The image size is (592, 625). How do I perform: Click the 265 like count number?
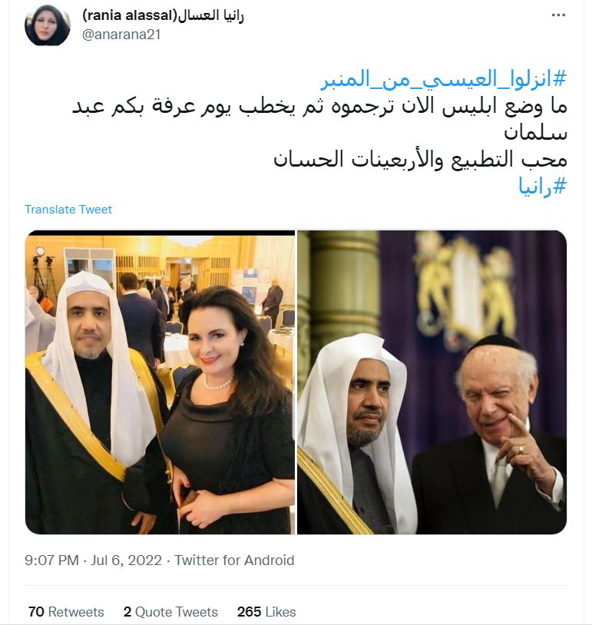click(249, 611)
